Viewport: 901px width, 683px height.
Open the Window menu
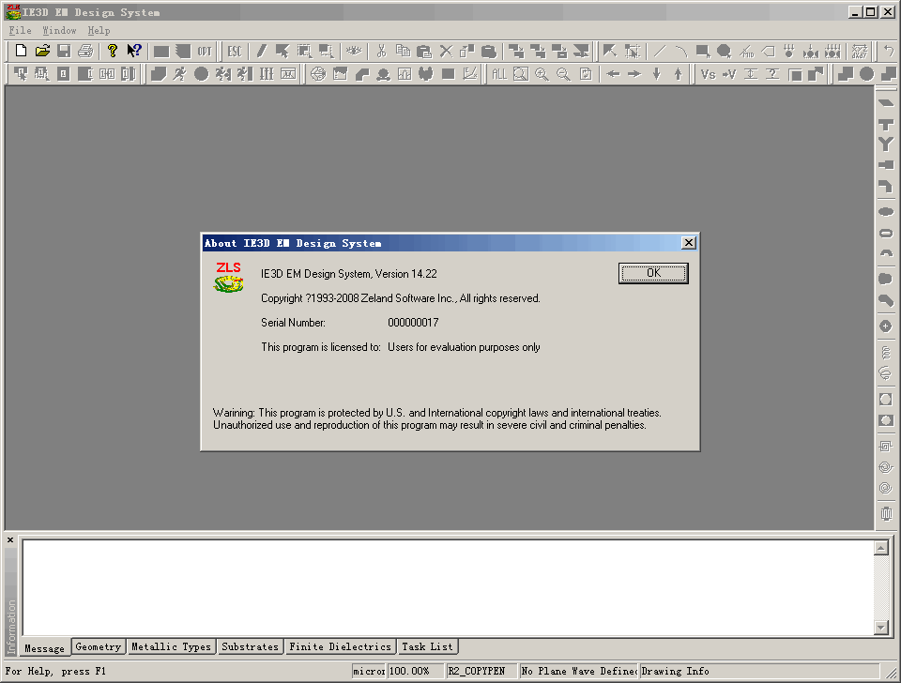(59, 30)
